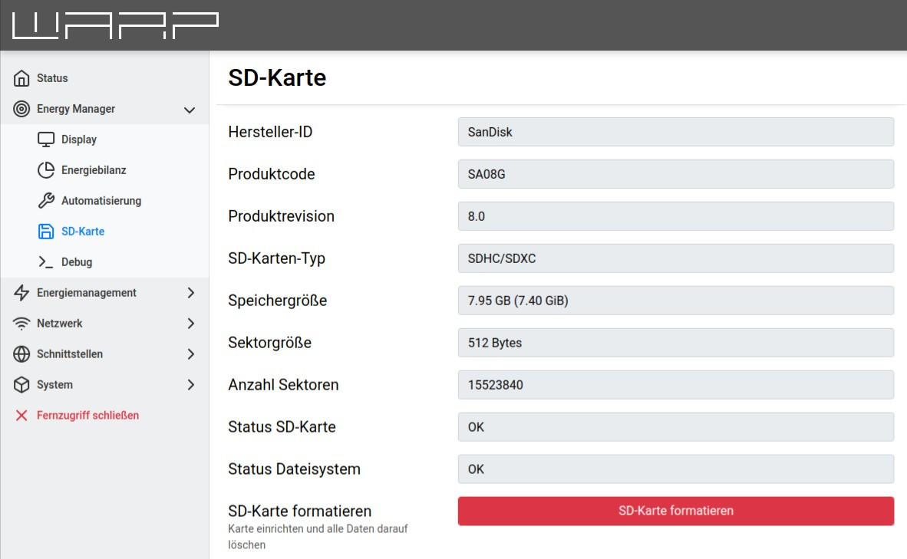This screenshot has width=907, height=559.
Task: Open the Automatisierung menu entry
Action: 101,201
